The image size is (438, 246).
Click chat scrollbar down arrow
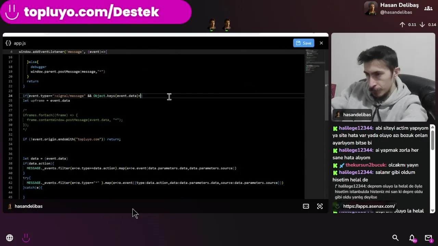pyautogui.click(x=433, y=210)
